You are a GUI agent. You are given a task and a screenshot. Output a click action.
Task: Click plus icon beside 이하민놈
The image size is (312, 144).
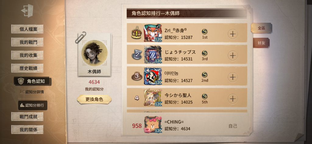tap(232, 77)
